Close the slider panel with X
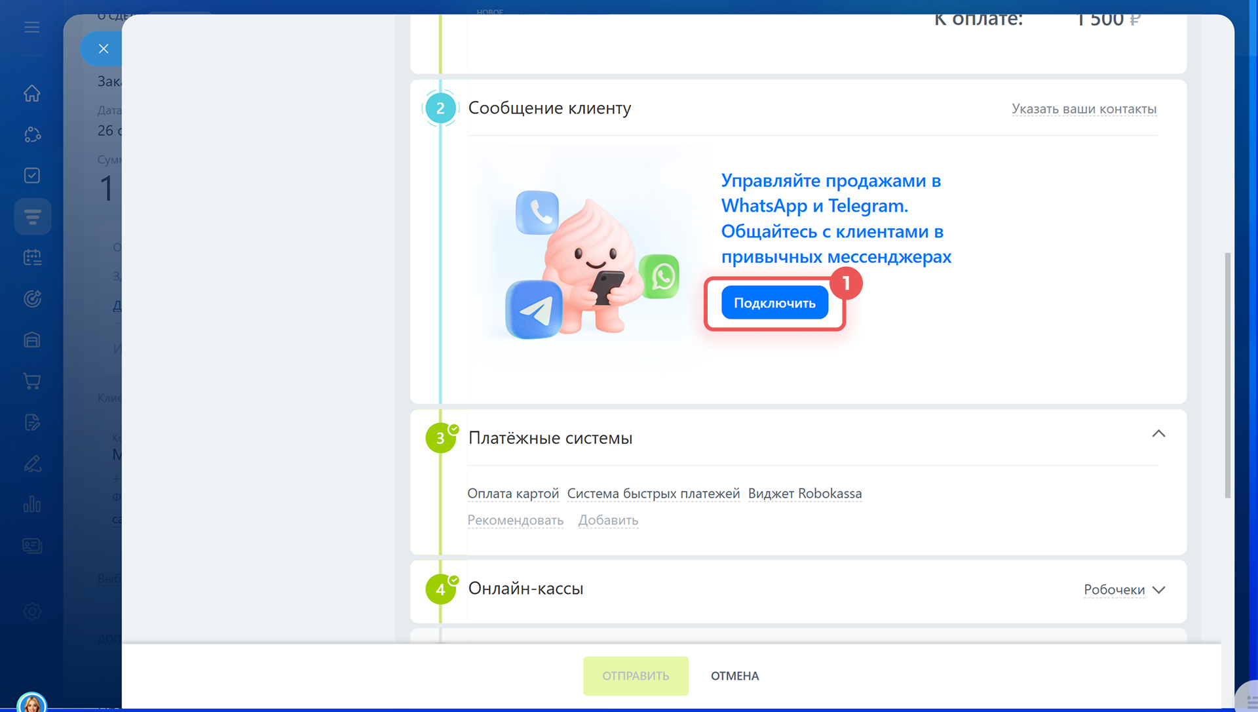1258x712 pixels. pyautogui.click(x=103, y=49)
